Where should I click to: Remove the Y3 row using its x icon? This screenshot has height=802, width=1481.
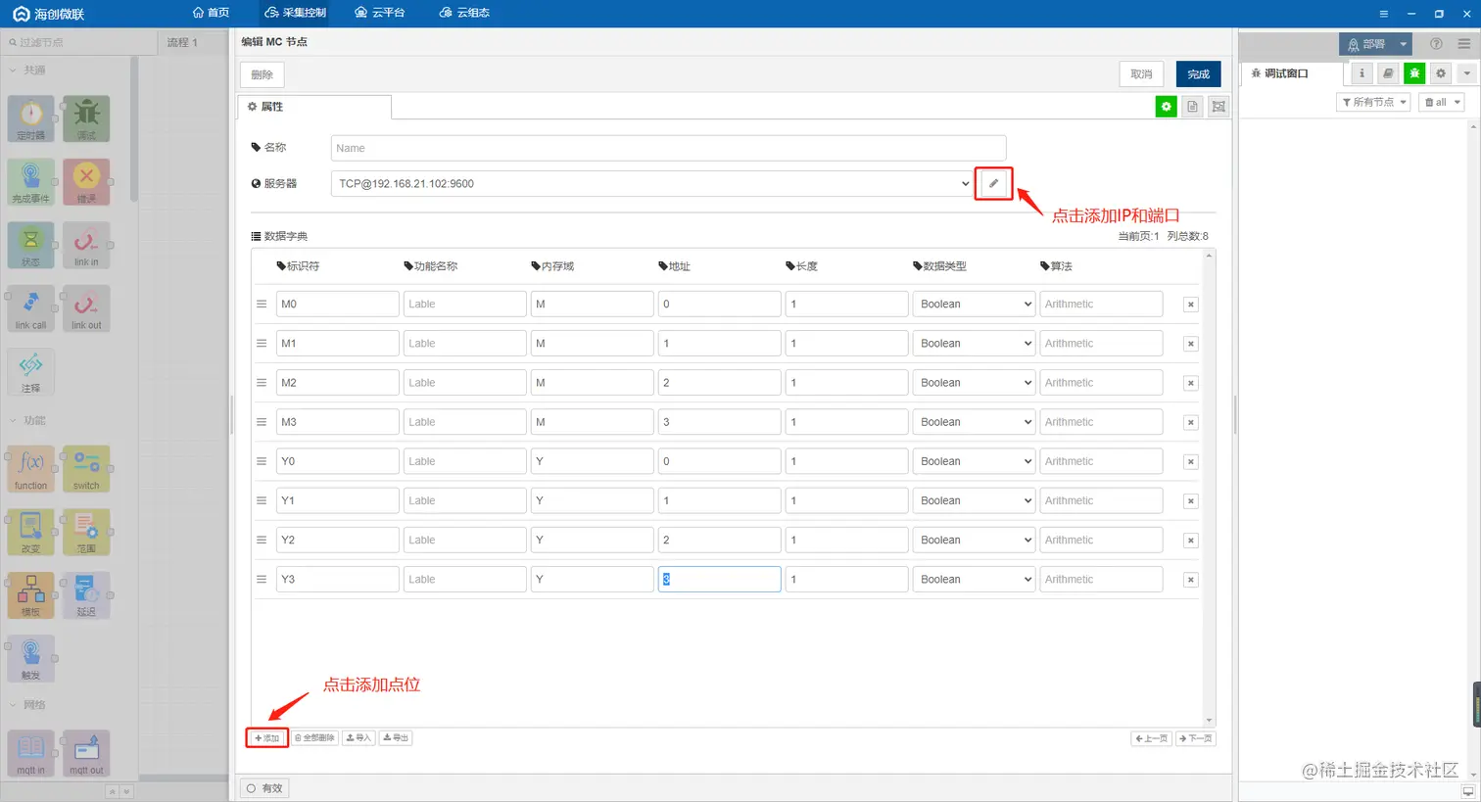[1190, 580]
